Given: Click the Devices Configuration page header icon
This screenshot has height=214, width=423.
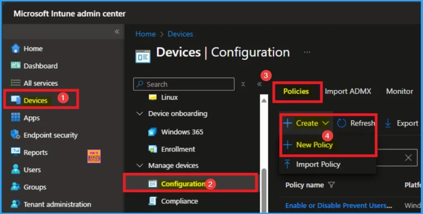Looking at the screenshot, I should tap(143, 56).
